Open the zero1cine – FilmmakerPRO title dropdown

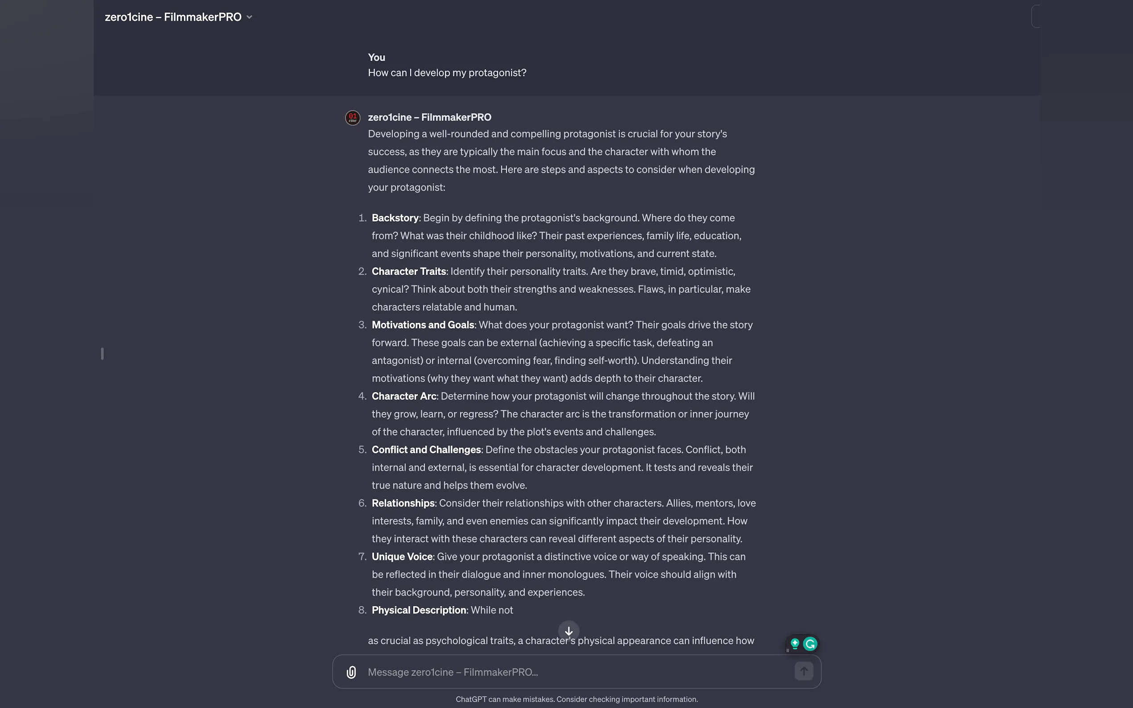tap(173, 17)
